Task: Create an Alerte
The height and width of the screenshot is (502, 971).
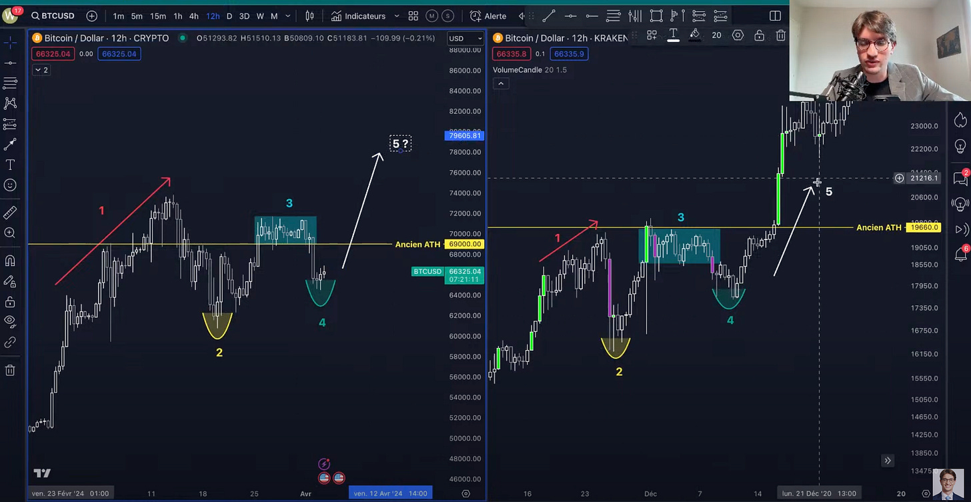Action: pyautogui.click(x=488, y=16)
